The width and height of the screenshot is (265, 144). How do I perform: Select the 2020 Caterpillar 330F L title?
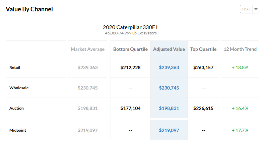131,27
